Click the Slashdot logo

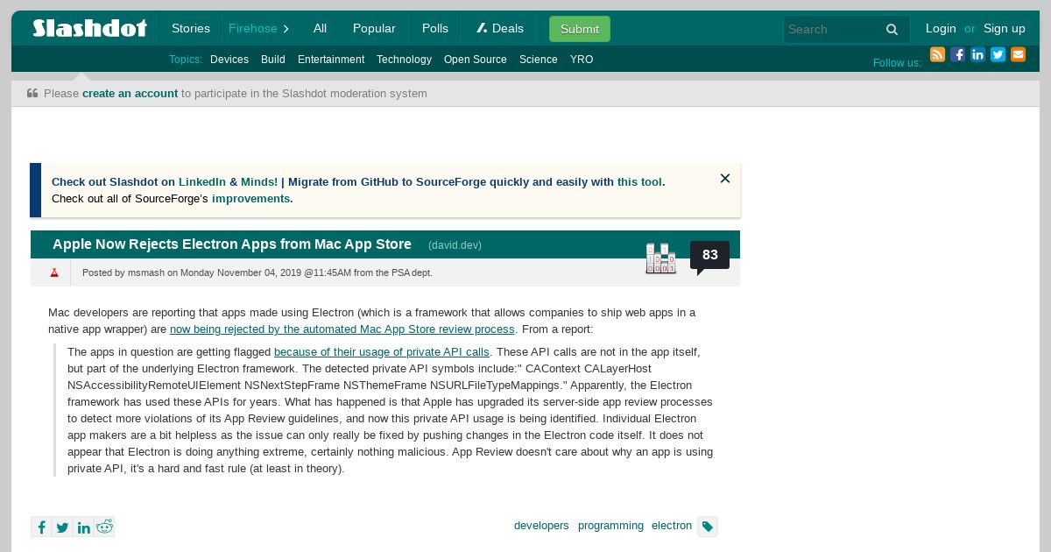tap(89, 28)
